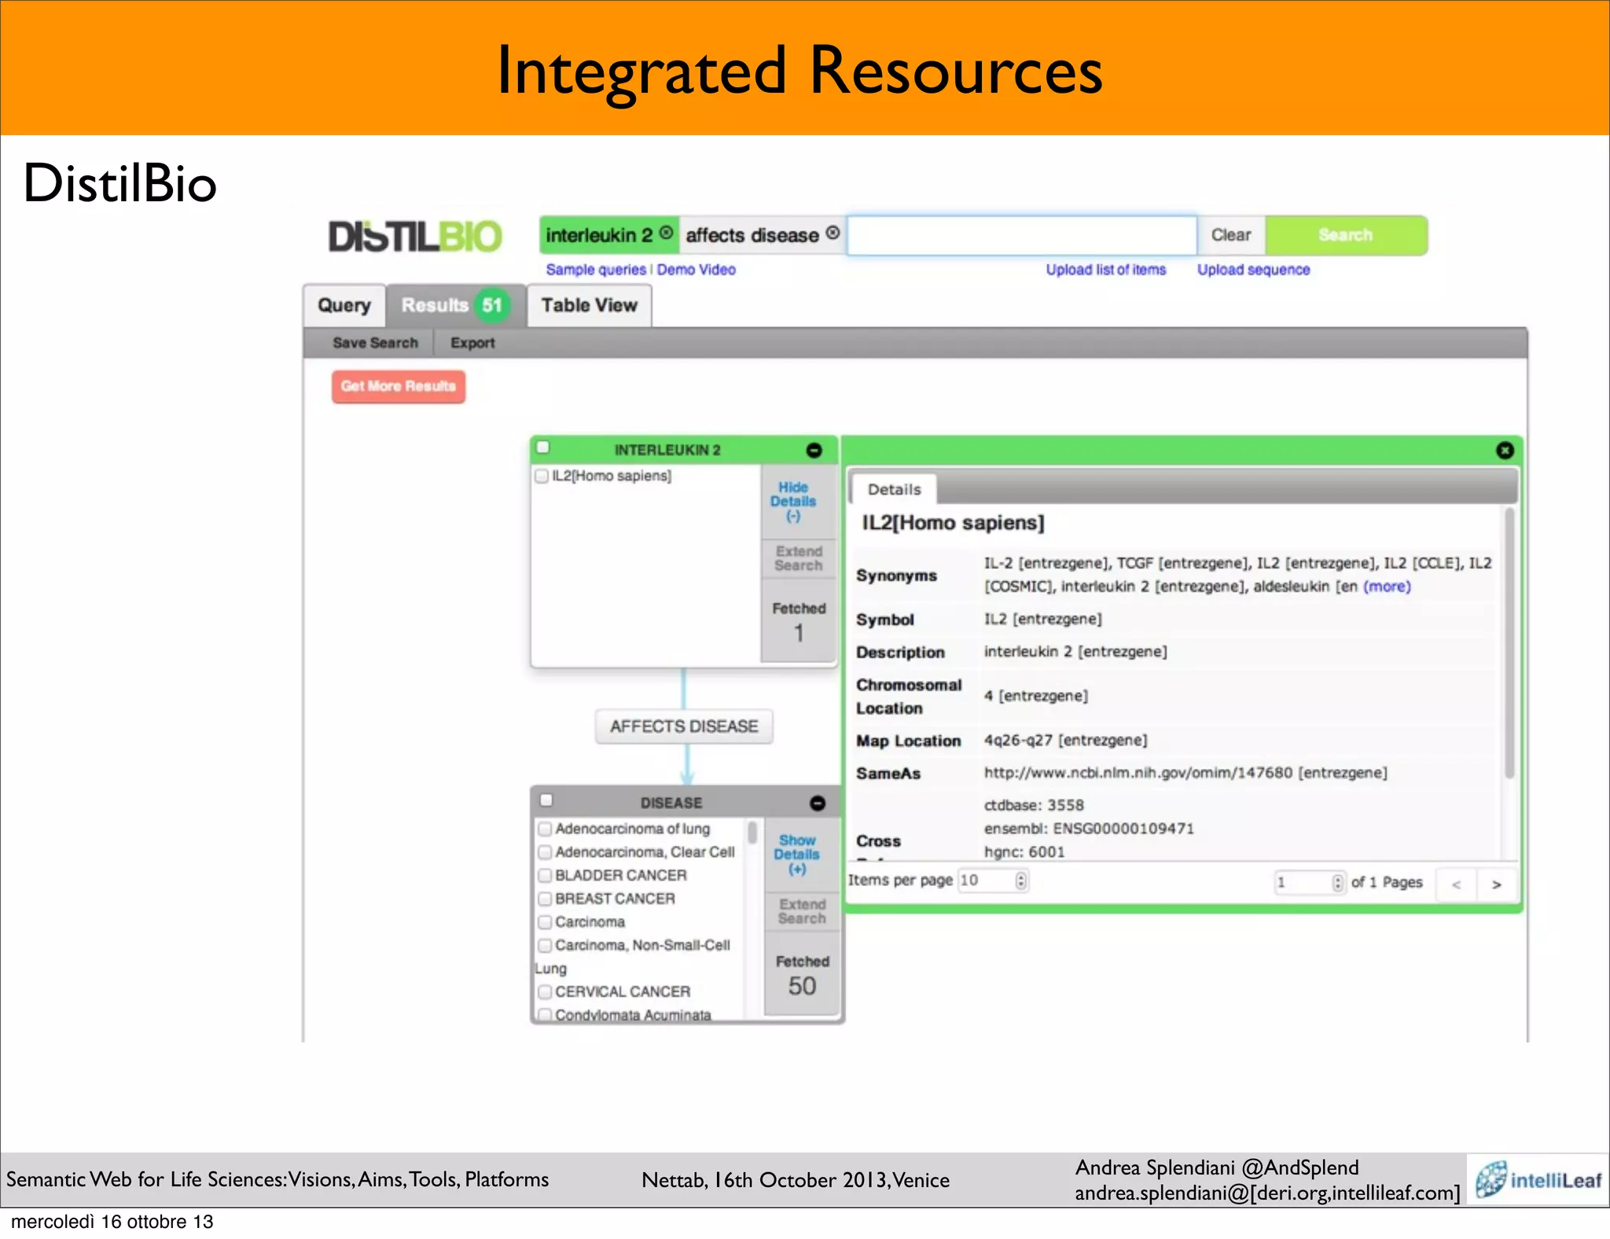Remove the affects disease query tag
Screen dimensions: 1610x1239
pos(833,233)
